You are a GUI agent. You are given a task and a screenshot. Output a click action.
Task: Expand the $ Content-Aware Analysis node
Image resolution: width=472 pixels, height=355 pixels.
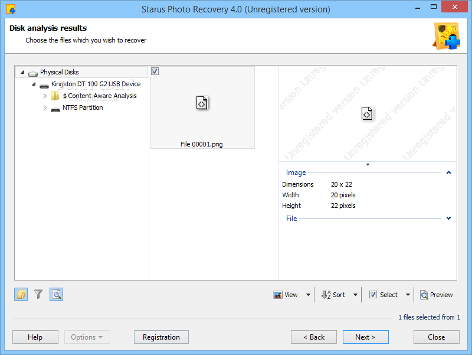tap(45, 96)
